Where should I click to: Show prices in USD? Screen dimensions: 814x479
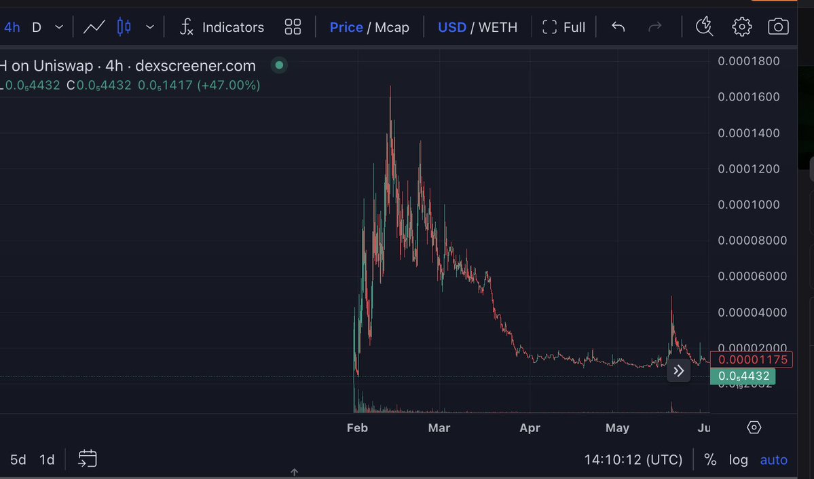pyautogui.click(x=451, y=27)
